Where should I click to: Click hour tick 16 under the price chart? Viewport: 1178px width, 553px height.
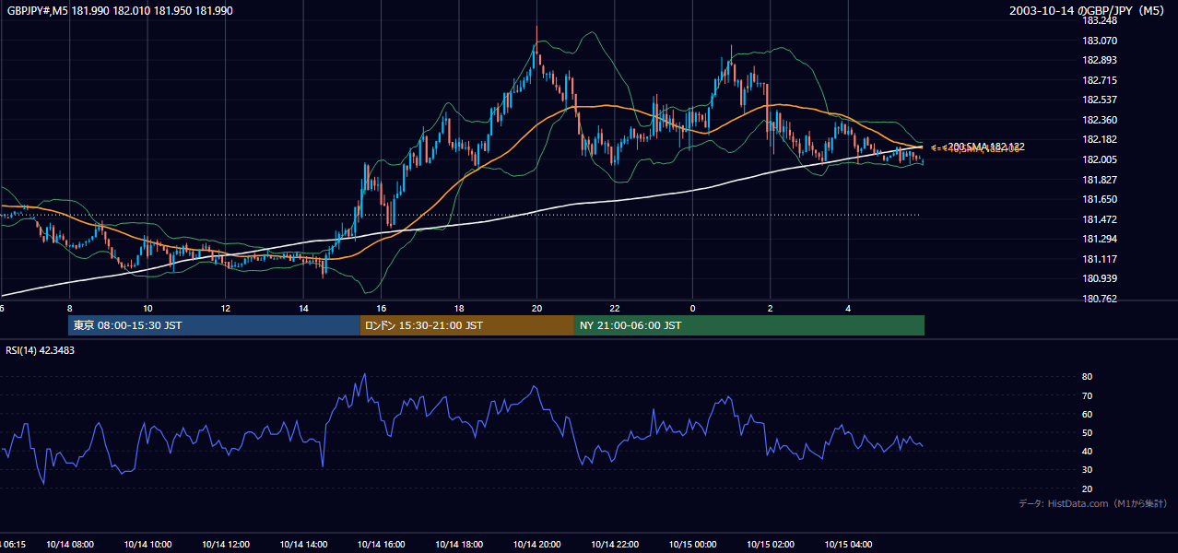[x=381, y=308]
